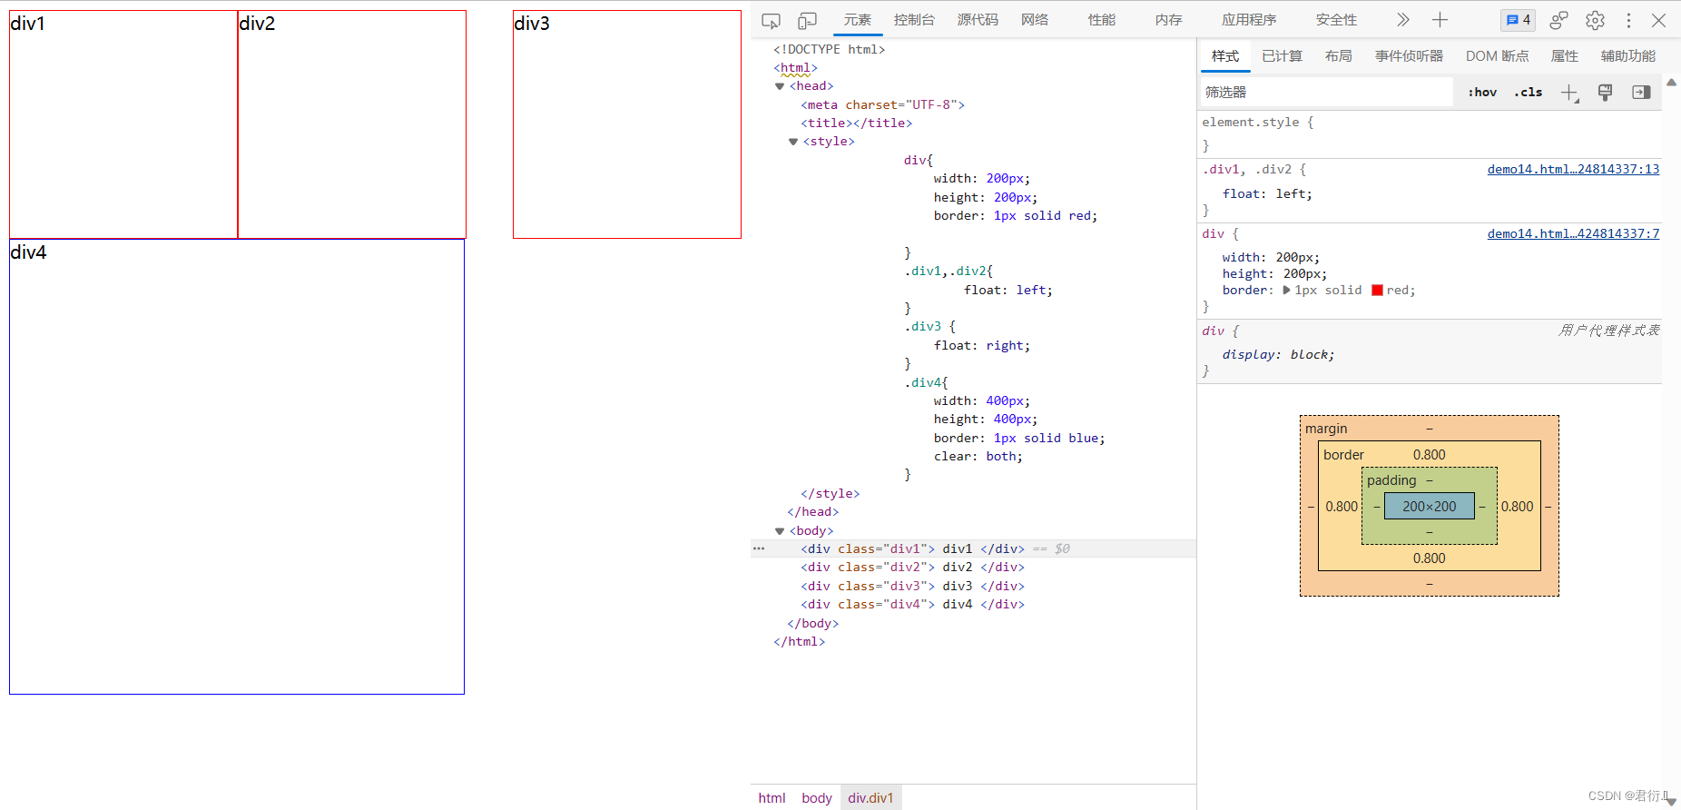The image size is (1681, 810).
Task: Toggle the computed styles sidebar pane
Action: coord(1641,93)
